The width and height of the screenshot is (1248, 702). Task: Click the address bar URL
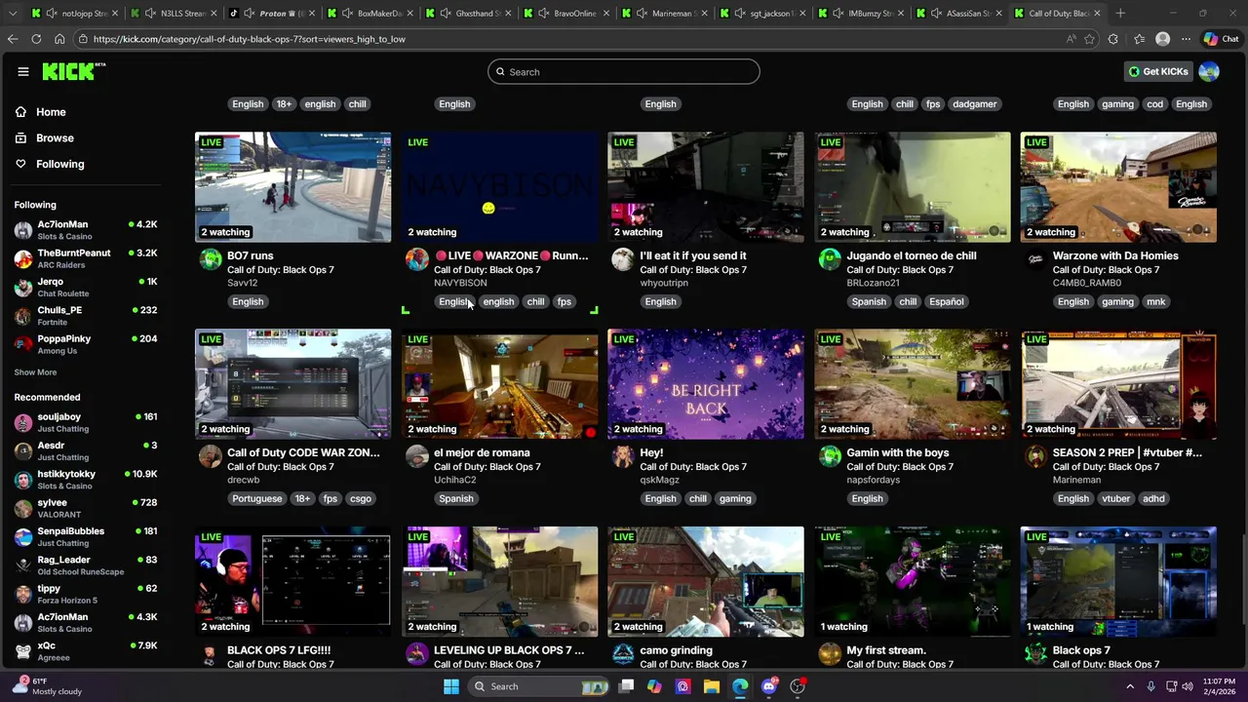pyautogui.click(x=250, y=39)
